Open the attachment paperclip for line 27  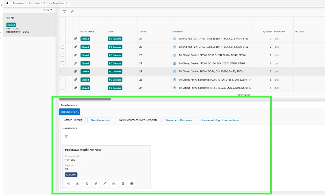coord(76,88)
